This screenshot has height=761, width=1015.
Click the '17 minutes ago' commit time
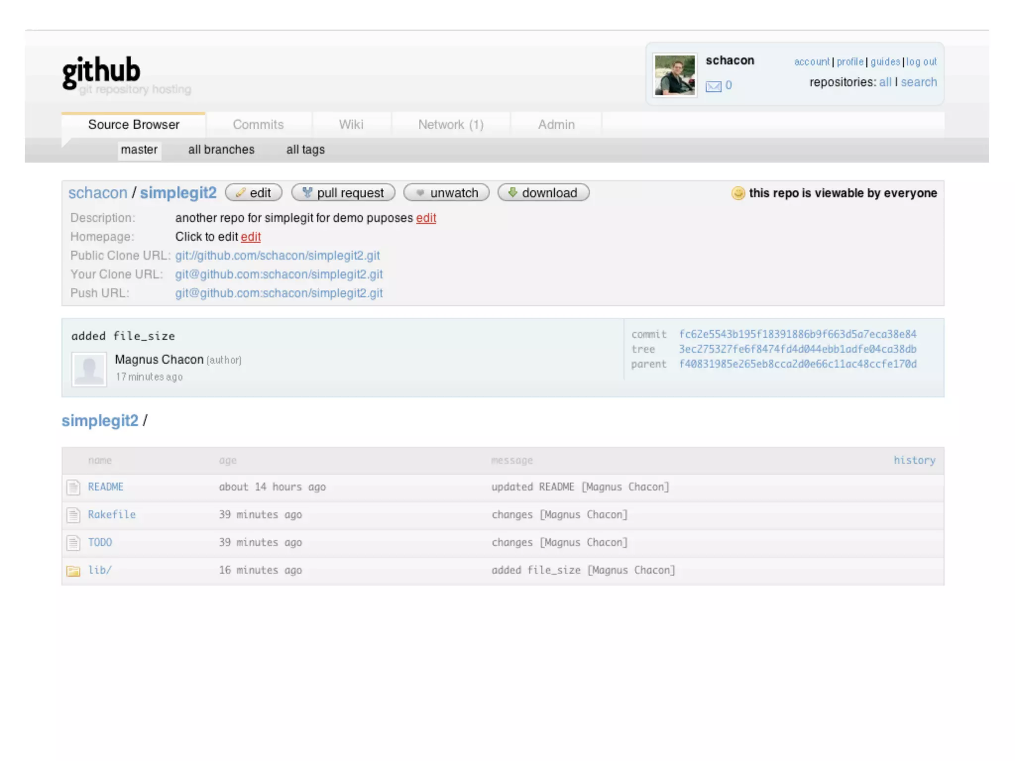pyautogui.click(x=149, y=377)
